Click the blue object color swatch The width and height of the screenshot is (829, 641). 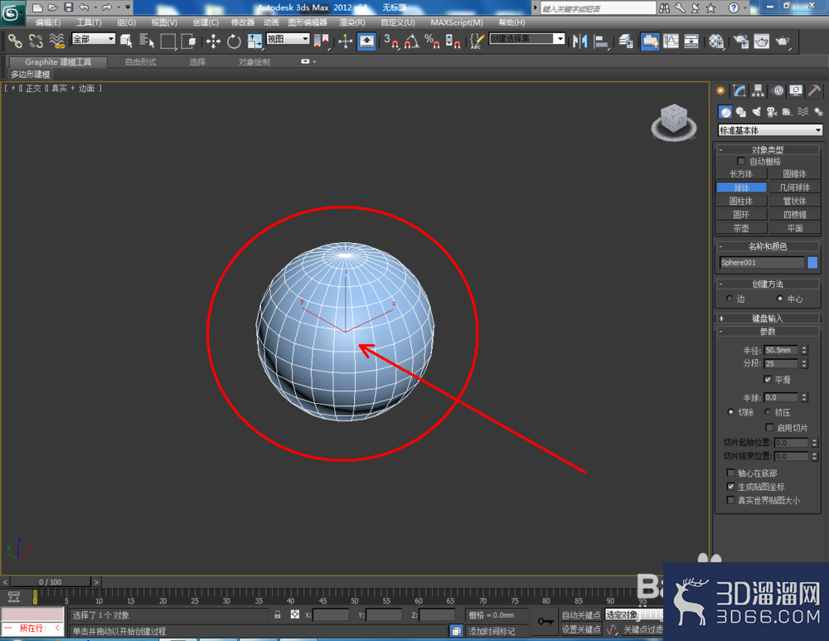click(812, 262)
